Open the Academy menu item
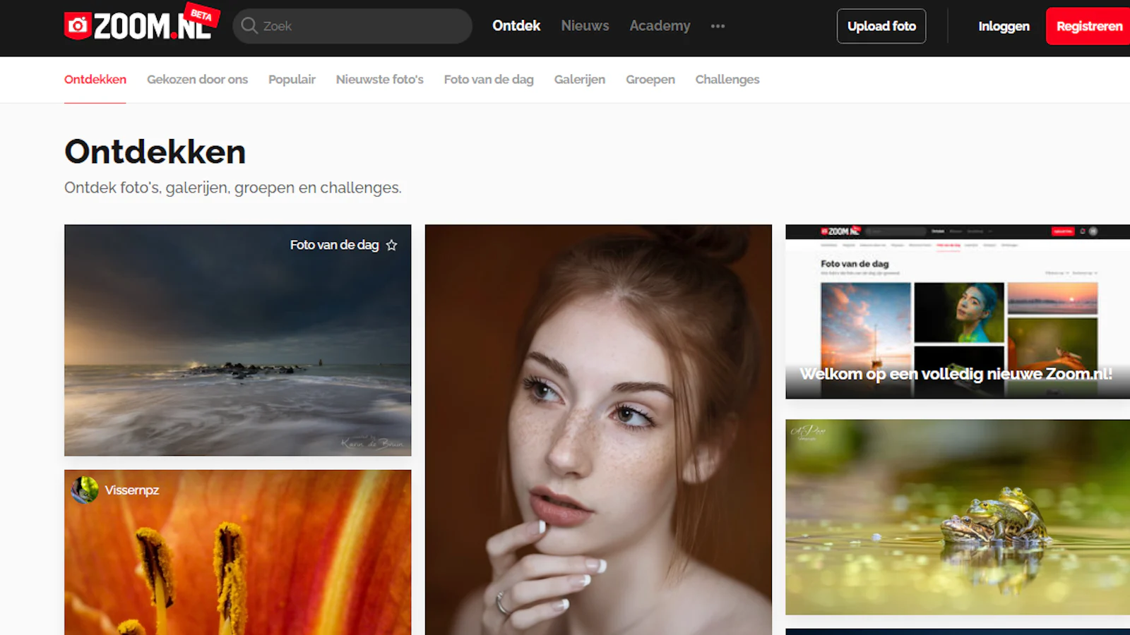Screen dimensions: 1130x635 tap(660, 26)
